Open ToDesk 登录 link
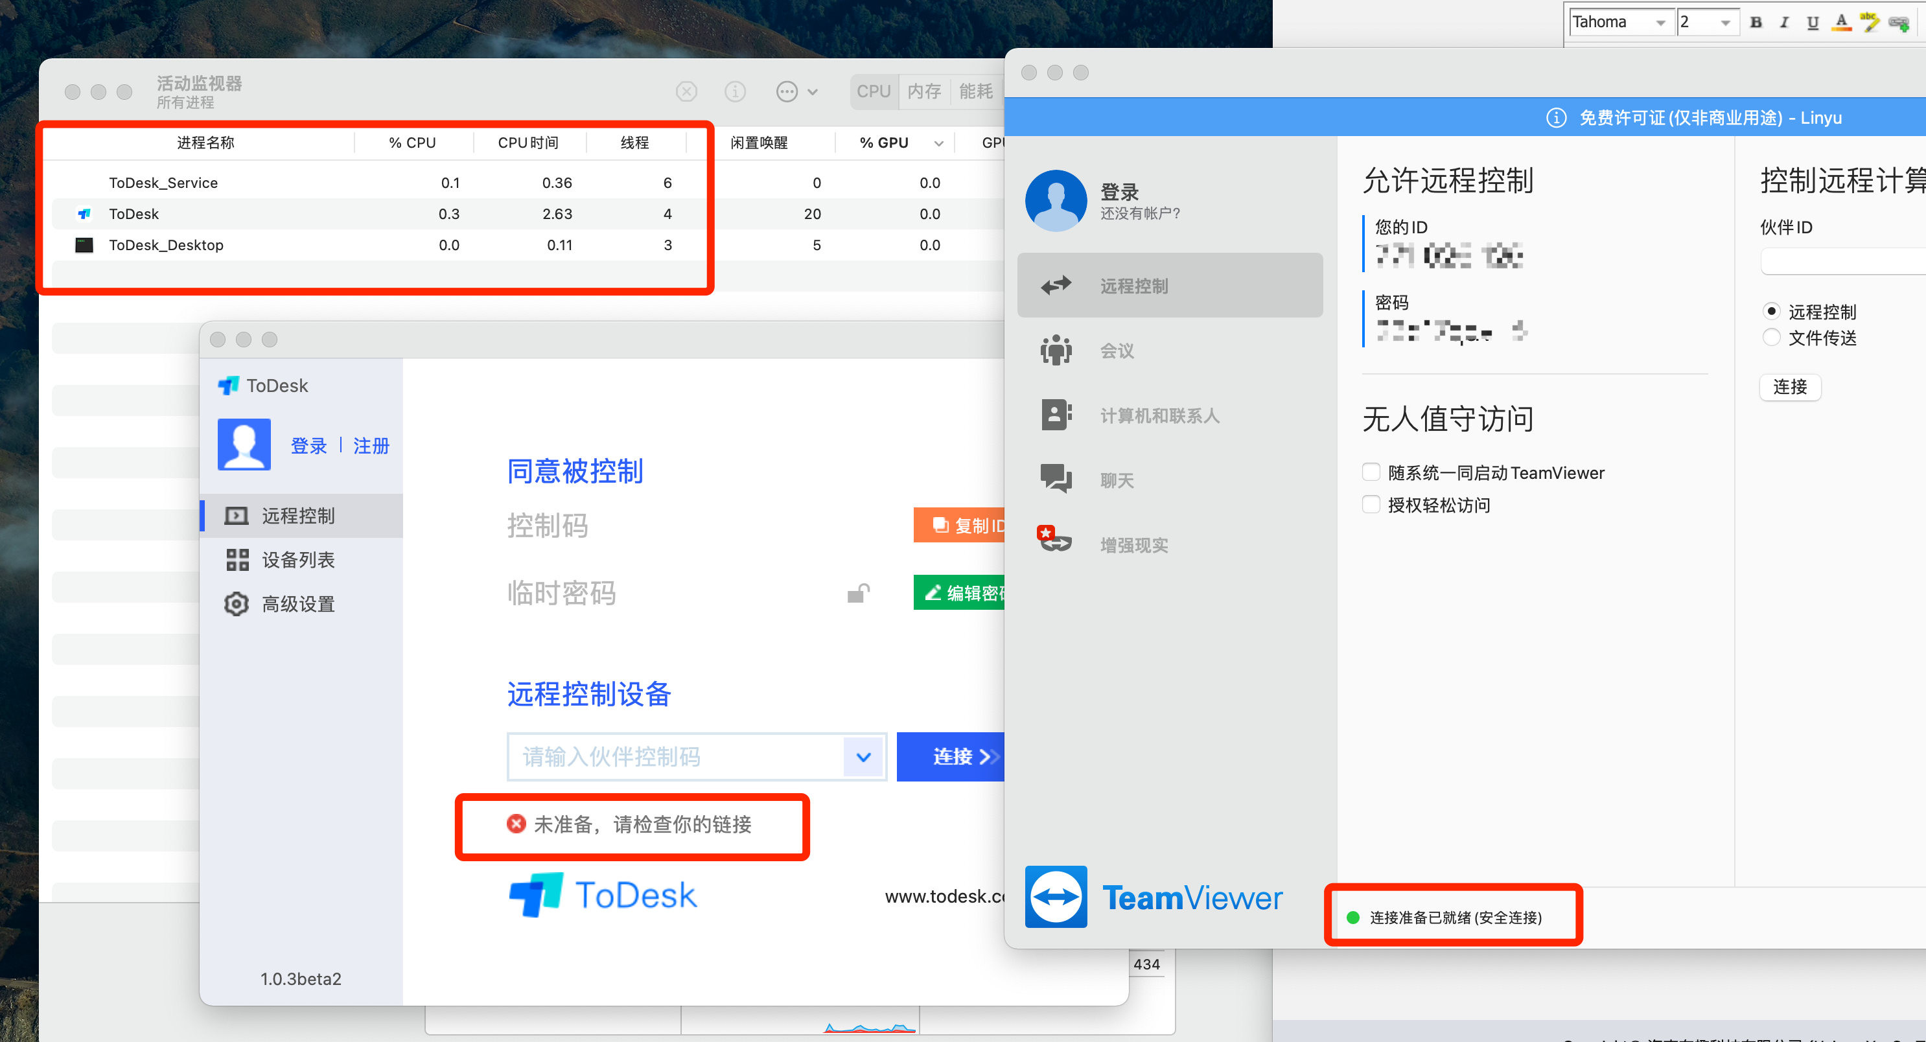The width and height of the screenshot is (1926, 1042). [308, 445]
